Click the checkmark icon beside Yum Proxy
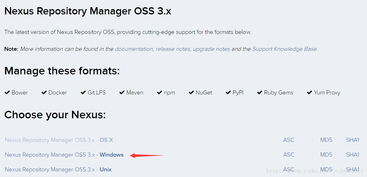This screenshot has width=367, height=177. click(x=309, y=93)
